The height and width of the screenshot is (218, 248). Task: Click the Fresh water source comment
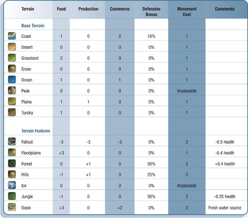click(x=225, y=208)
